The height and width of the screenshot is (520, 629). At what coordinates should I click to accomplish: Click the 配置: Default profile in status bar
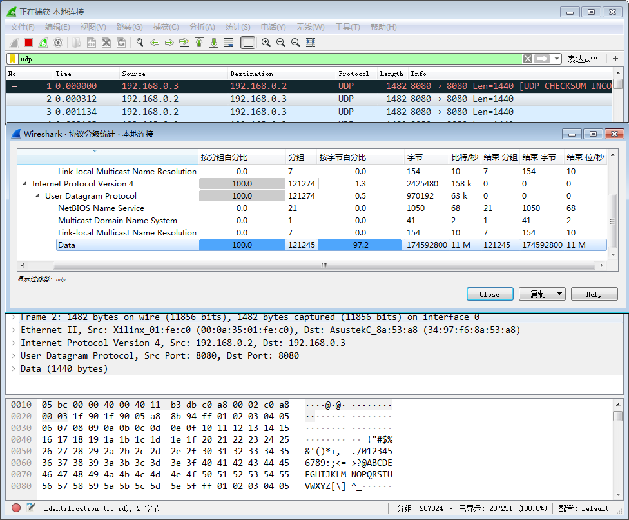click(583, 508)
